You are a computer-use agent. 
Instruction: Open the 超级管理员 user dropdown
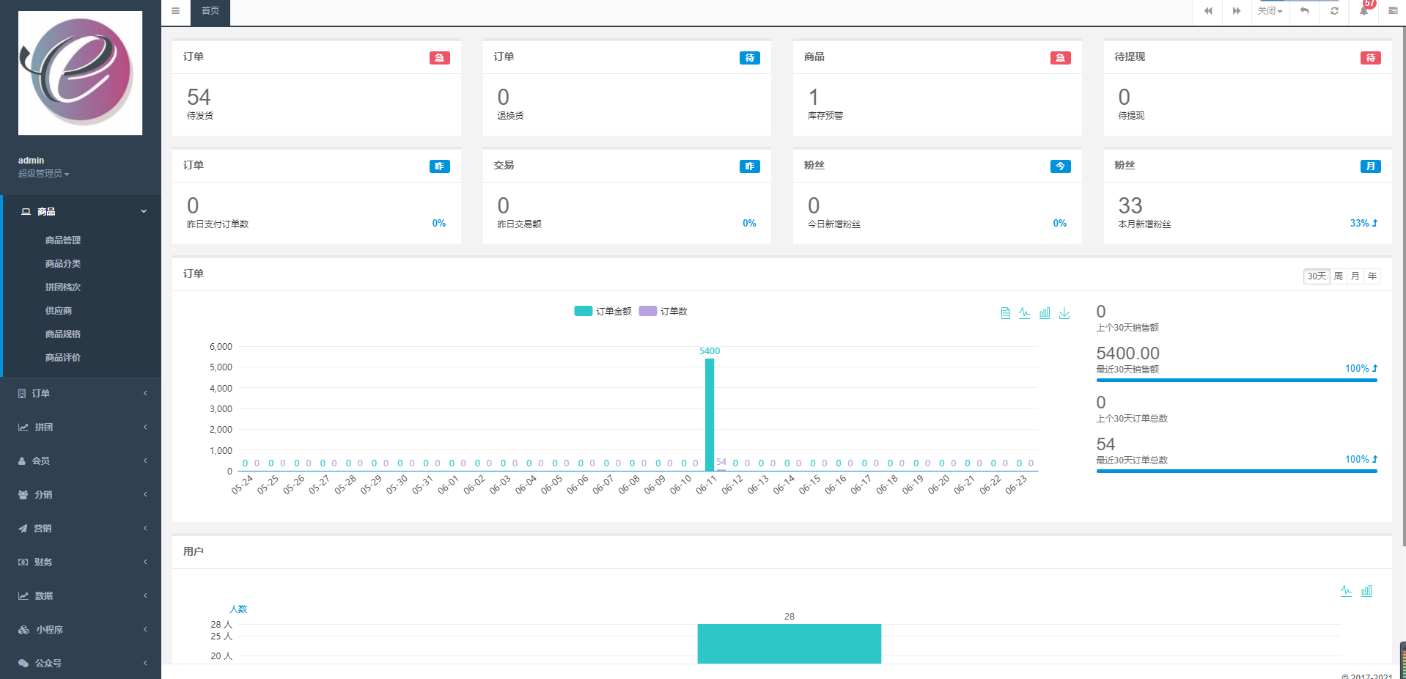[x=44, y=174]
